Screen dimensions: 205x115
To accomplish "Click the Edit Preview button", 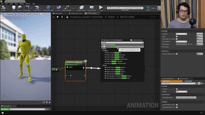I will [172, 81].
